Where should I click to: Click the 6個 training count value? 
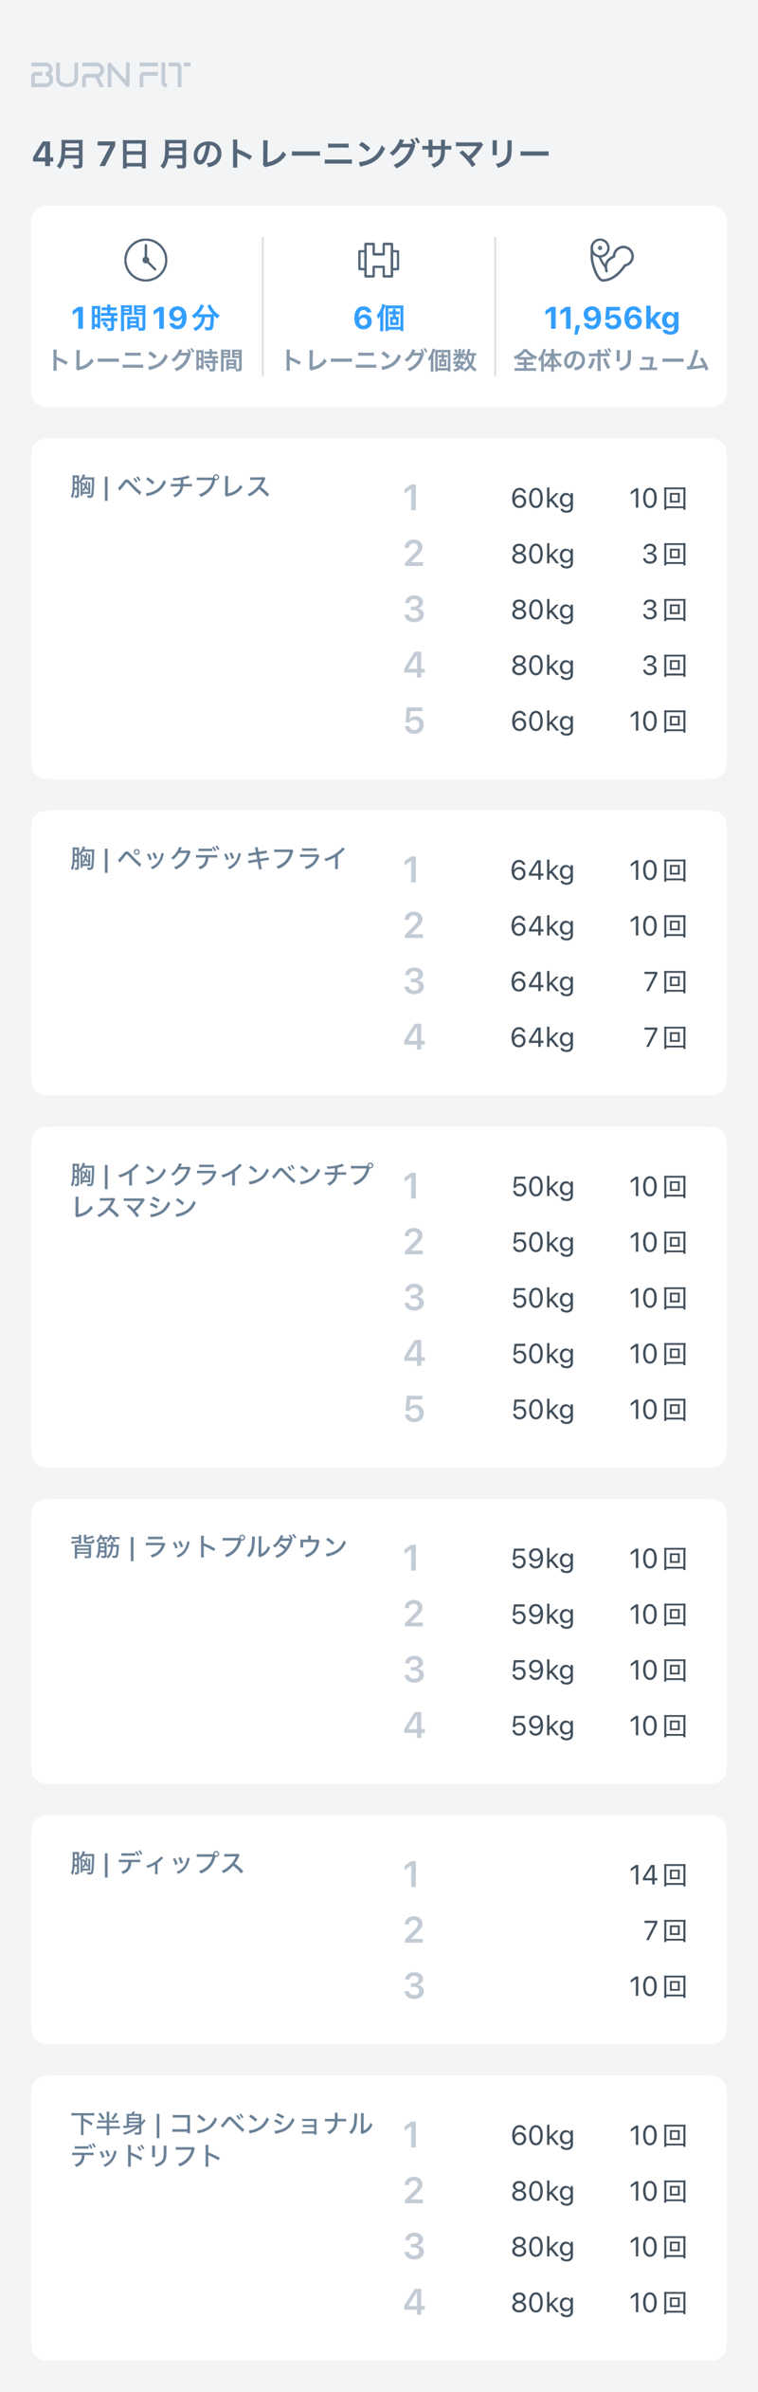coord(378,318)
